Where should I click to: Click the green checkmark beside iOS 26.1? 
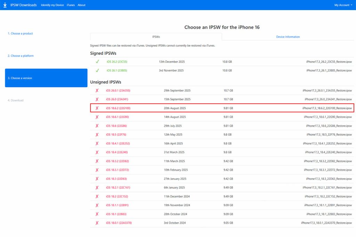pos(97,70)
